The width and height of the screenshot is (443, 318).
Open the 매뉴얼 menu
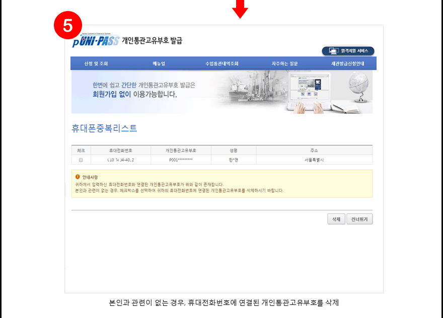point(159,63)
